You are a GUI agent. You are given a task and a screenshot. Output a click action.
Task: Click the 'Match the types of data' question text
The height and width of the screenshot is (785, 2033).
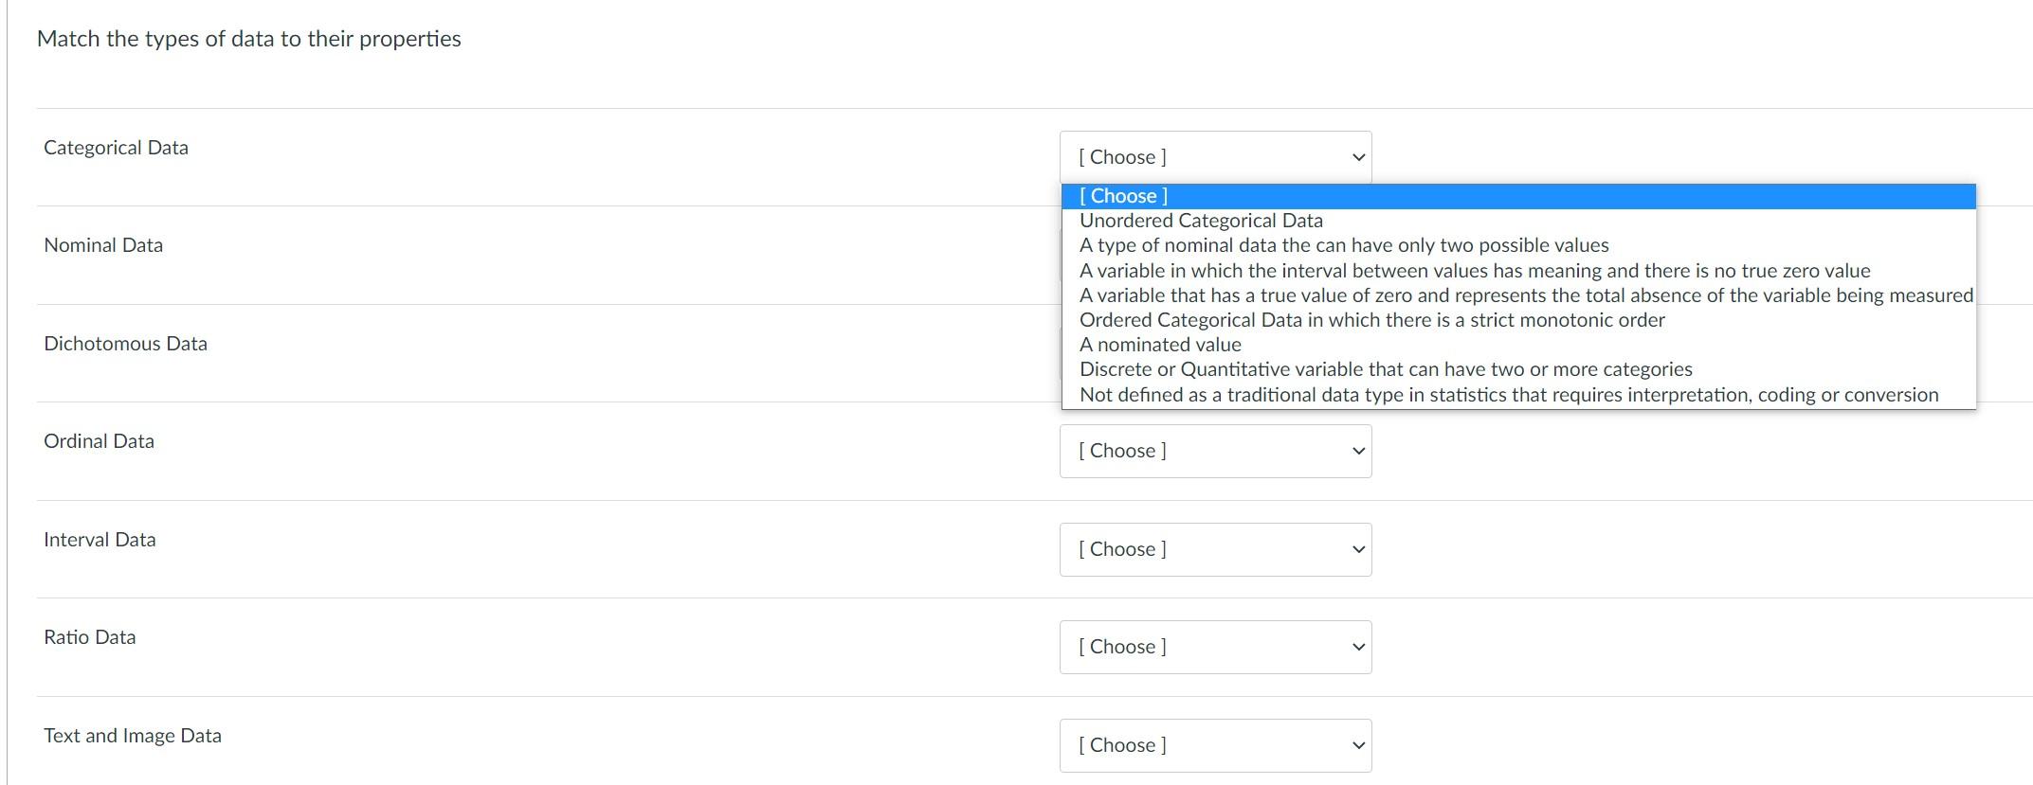coord(249,39)
